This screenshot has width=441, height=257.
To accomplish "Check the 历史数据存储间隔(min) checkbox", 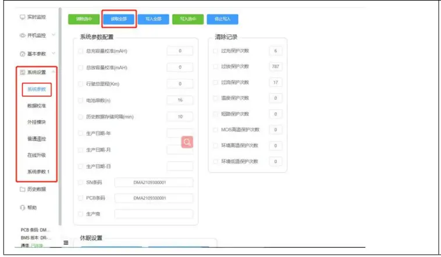I will (80, 117).
